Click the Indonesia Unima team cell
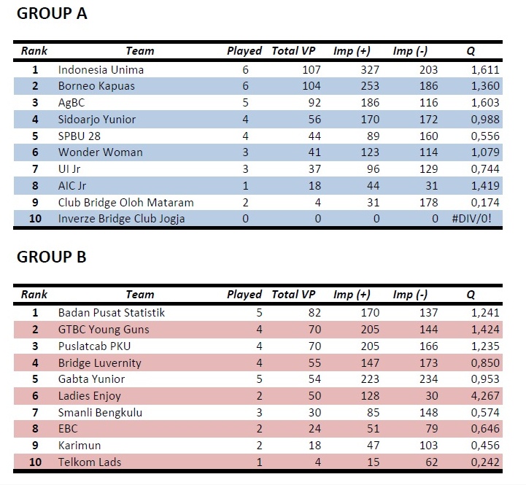 pos(101,70)
